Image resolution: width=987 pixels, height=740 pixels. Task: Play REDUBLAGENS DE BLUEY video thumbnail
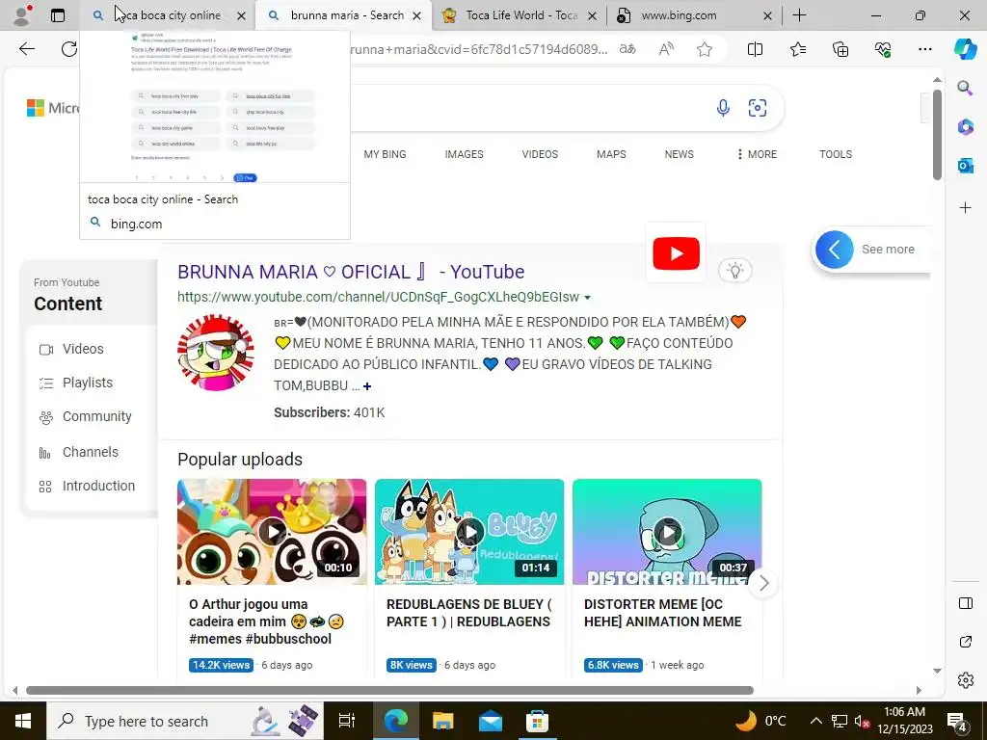(x=469, y=532)
